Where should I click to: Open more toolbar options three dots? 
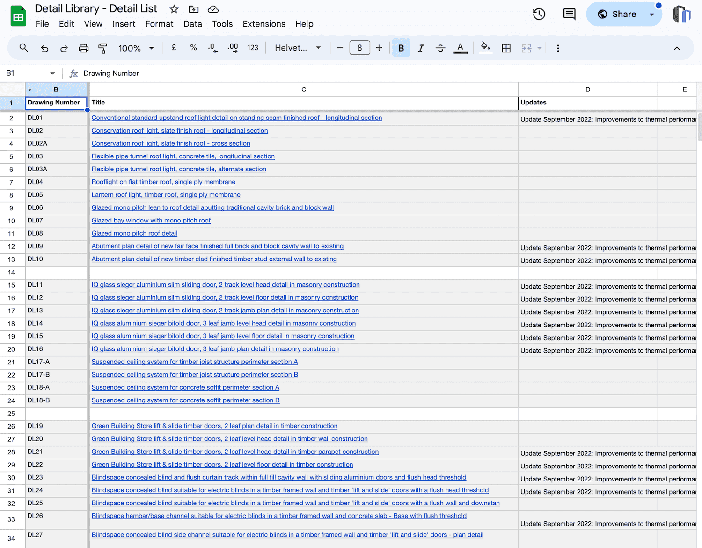click(x=558, y=48)
